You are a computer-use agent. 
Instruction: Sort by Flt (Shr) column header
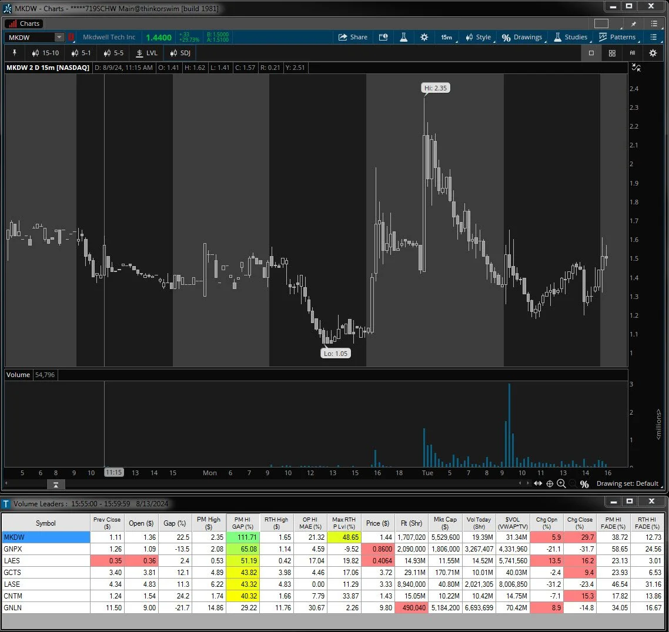pyautogui.click(x=412, y=523)
